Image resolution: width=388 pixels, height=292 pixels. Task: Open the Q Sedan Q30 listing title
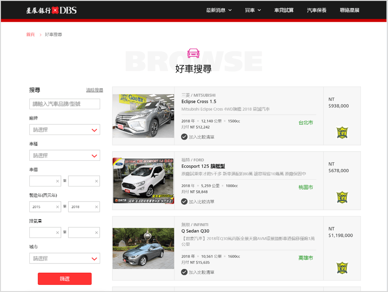pyautogui.click(x=195, y=231)
